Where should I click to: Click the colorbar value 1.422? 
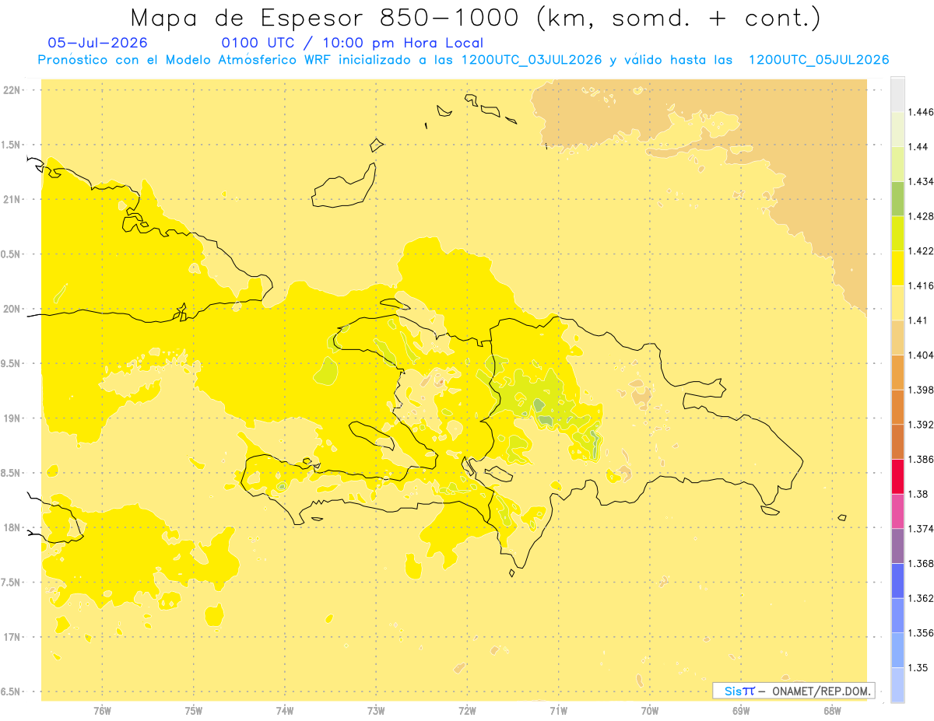click(921, 251)
